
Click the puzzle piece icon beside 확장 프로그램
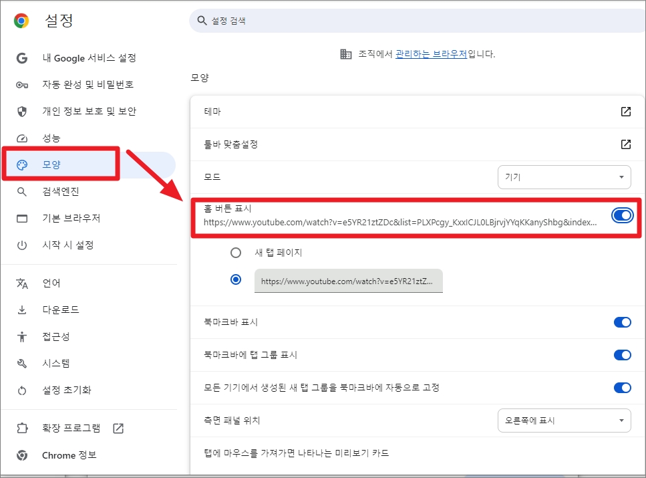coord(22,428)
